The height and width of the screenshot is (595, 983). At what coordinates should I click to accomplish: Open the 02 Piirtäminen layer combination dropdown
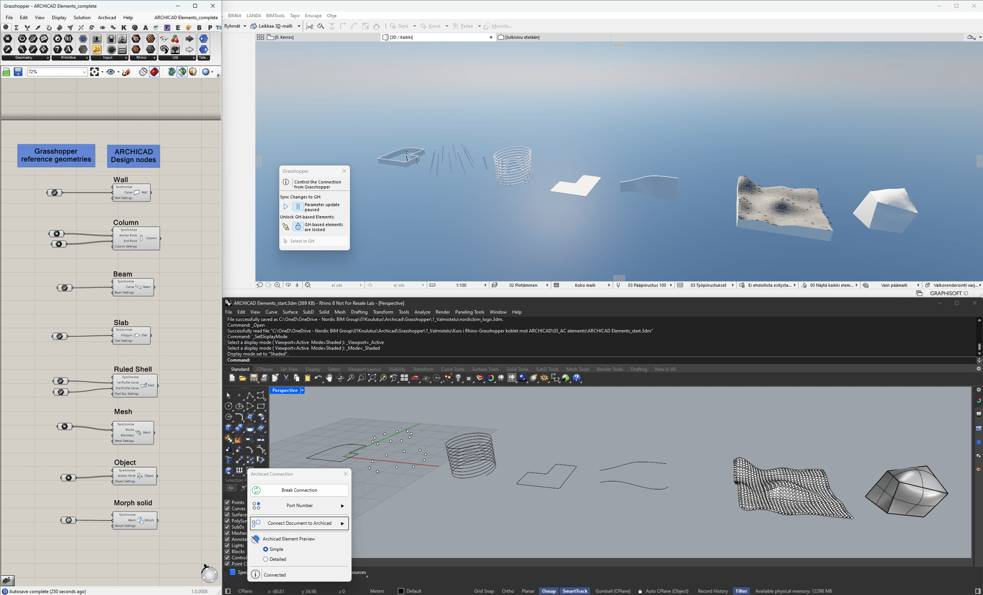click(547, 285)
